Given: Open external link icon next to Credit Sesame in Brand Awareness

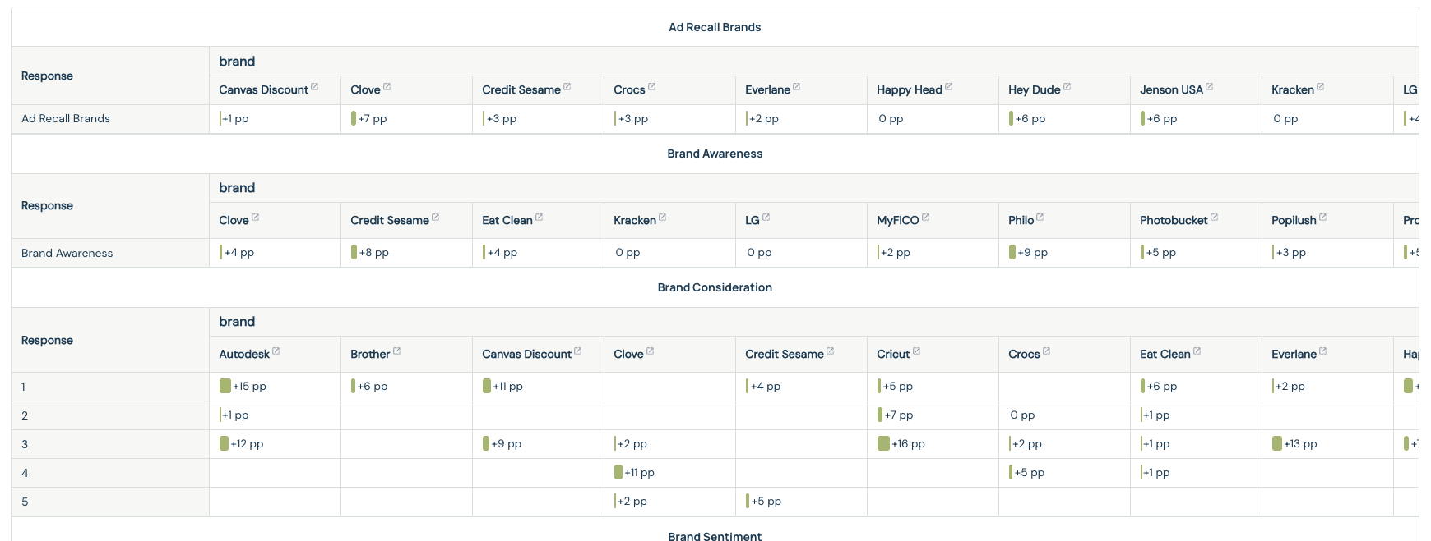Looking at the screenshot, I should [435, 217].
